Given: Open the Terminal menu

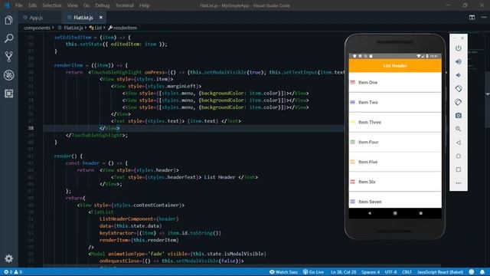Looking at the screenshot, I should [124, 5].
